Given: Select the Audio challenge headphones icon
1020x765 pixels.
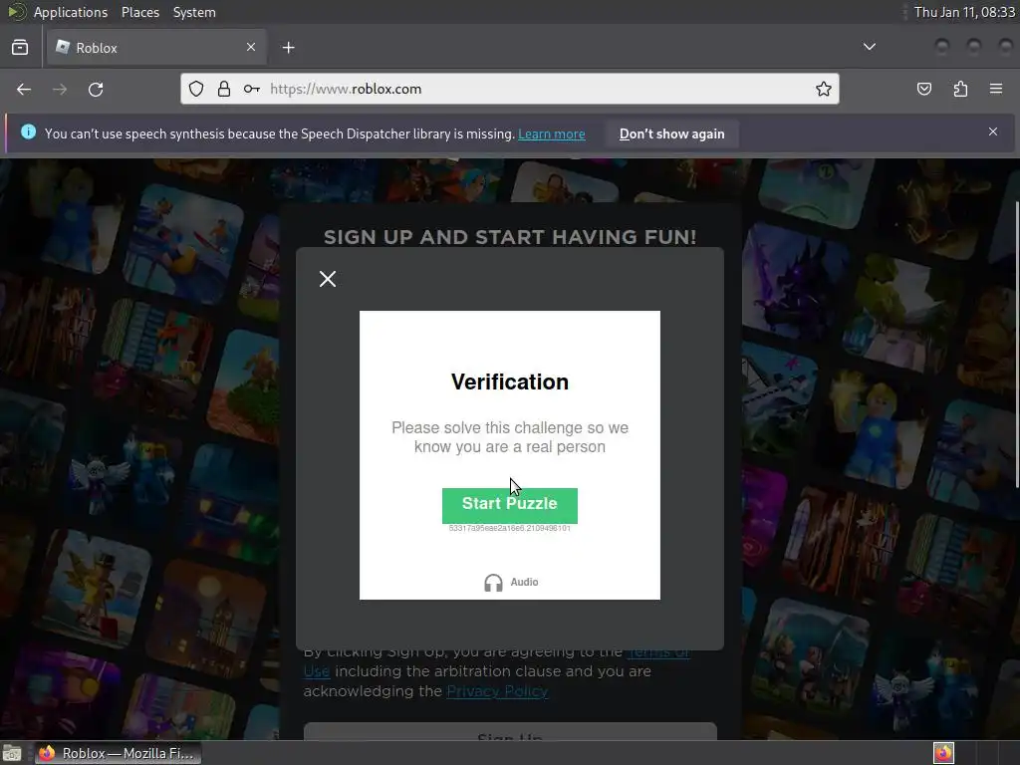Looking at the screenshot, I should point(494,582).
